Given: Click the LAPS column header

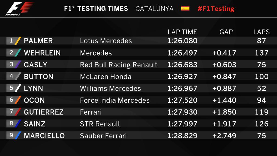Looking at the screenshot, I should point(262,32).
